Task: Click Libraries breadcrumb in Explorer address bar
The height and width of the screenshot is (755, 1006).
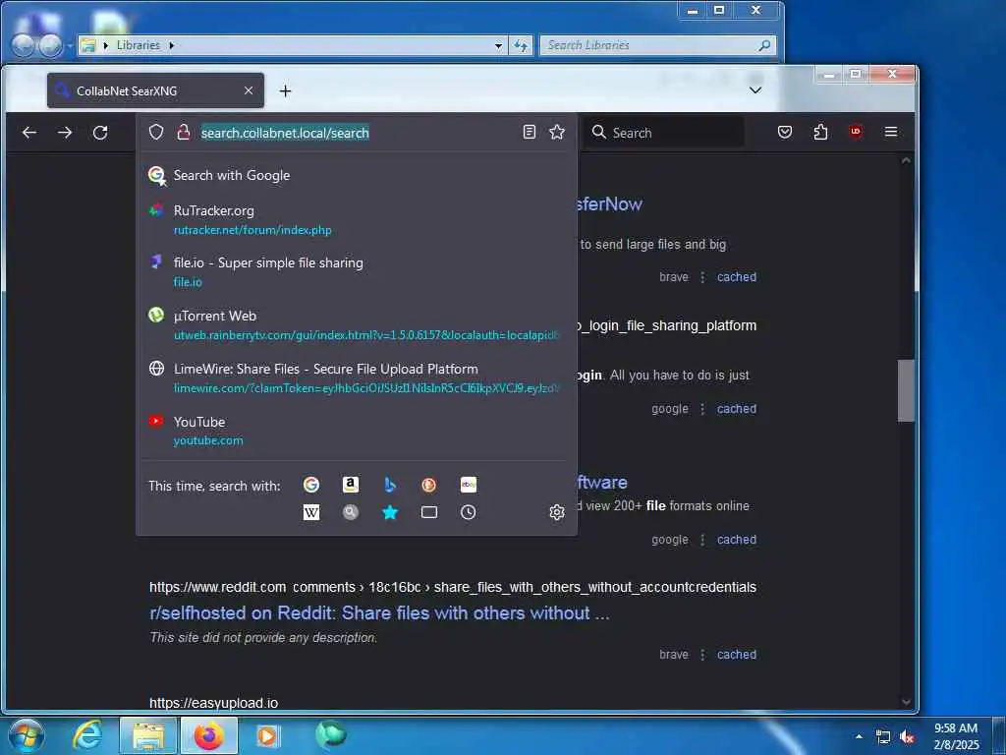Action: click(138, 45)
